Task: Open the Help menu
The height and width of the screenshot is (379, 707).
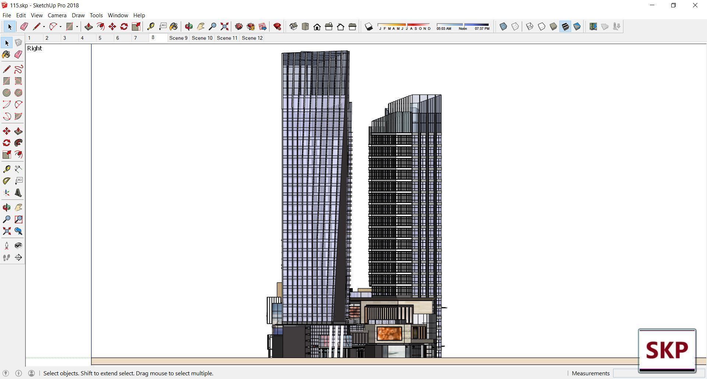Action: (139, 15)
